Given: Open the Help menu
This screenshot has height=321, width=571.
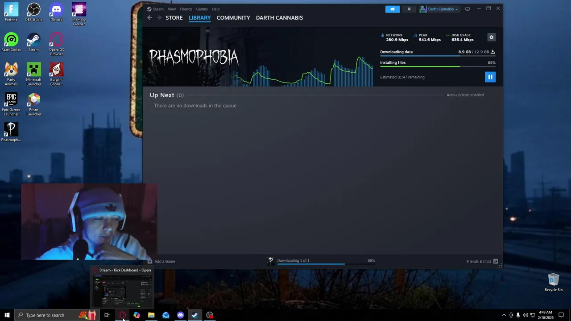Looking at the screenshot, I should click(215, 9).
